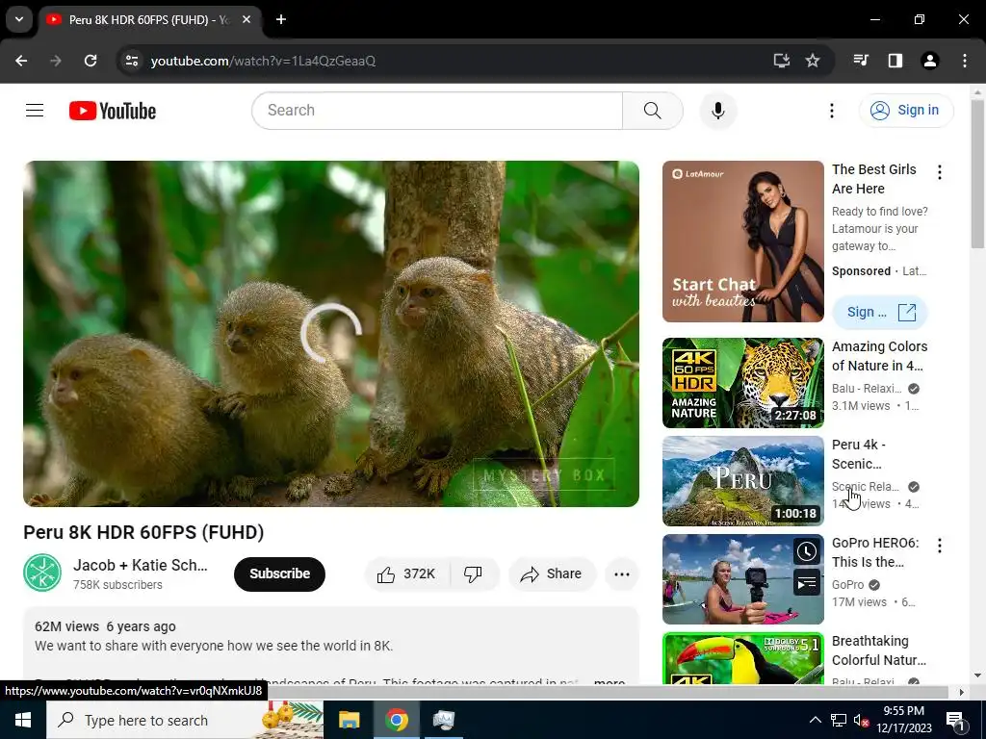The image size is (986, 739).
Task: Go to the YouTube home logo
Action: [x=113, y=111]
